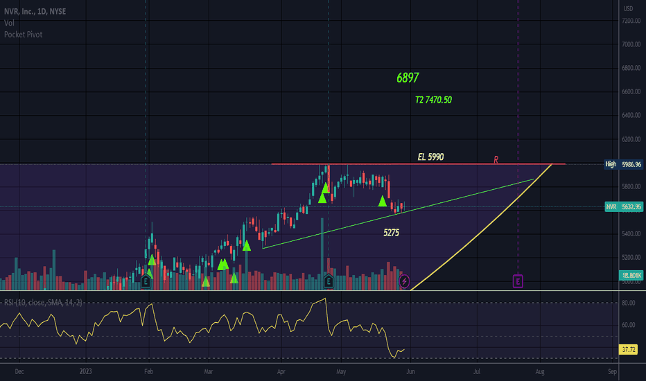Viewport: 646px width, 381px height.
Task: Click the High 5986.96 price label
Action: (x=623, y=164)
